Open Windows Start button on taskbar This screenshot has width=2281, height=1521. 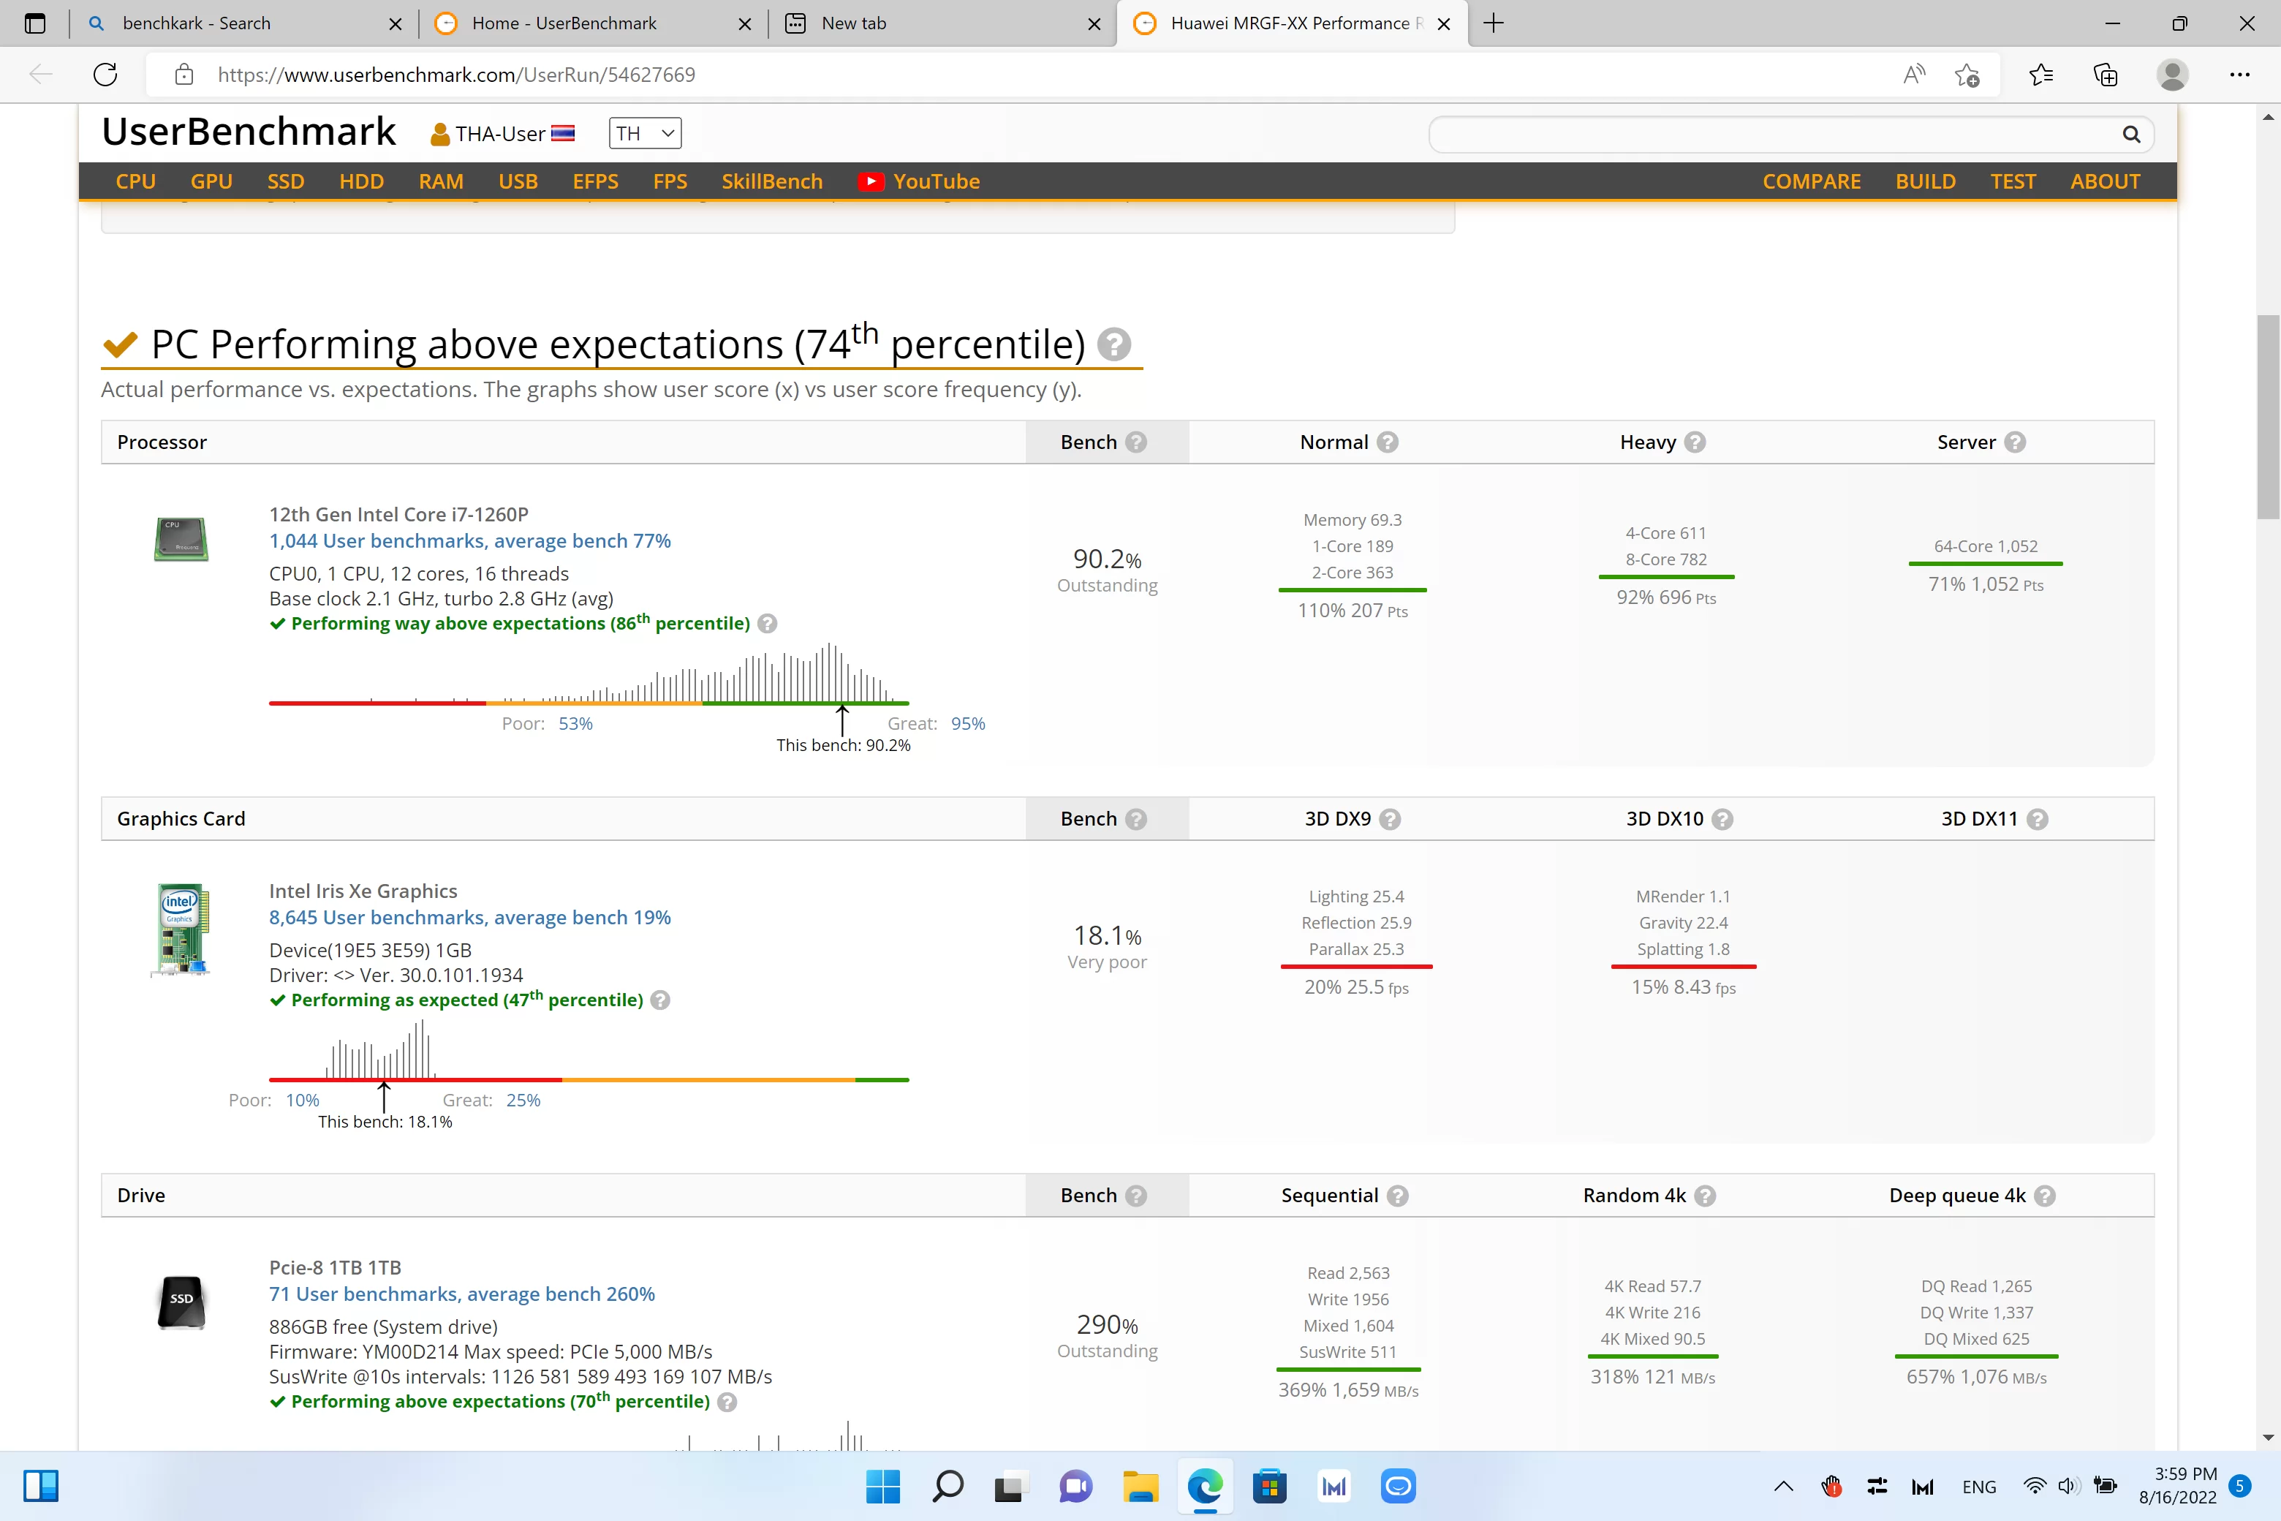882,1486
